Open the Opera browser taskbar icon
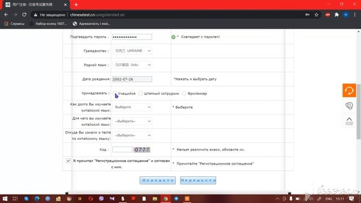 coord(90,198)
